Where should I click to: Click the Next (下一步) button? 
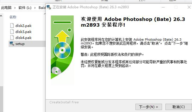point(149,107)
